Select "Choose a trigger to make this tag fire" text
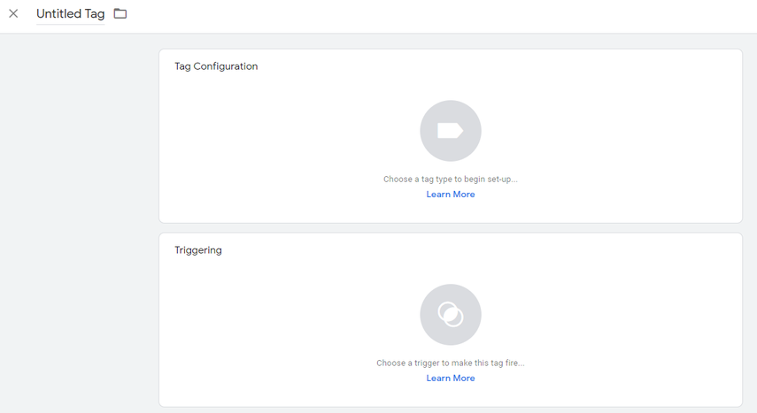This screenshot has width=757, height=413. click(451, 363)
